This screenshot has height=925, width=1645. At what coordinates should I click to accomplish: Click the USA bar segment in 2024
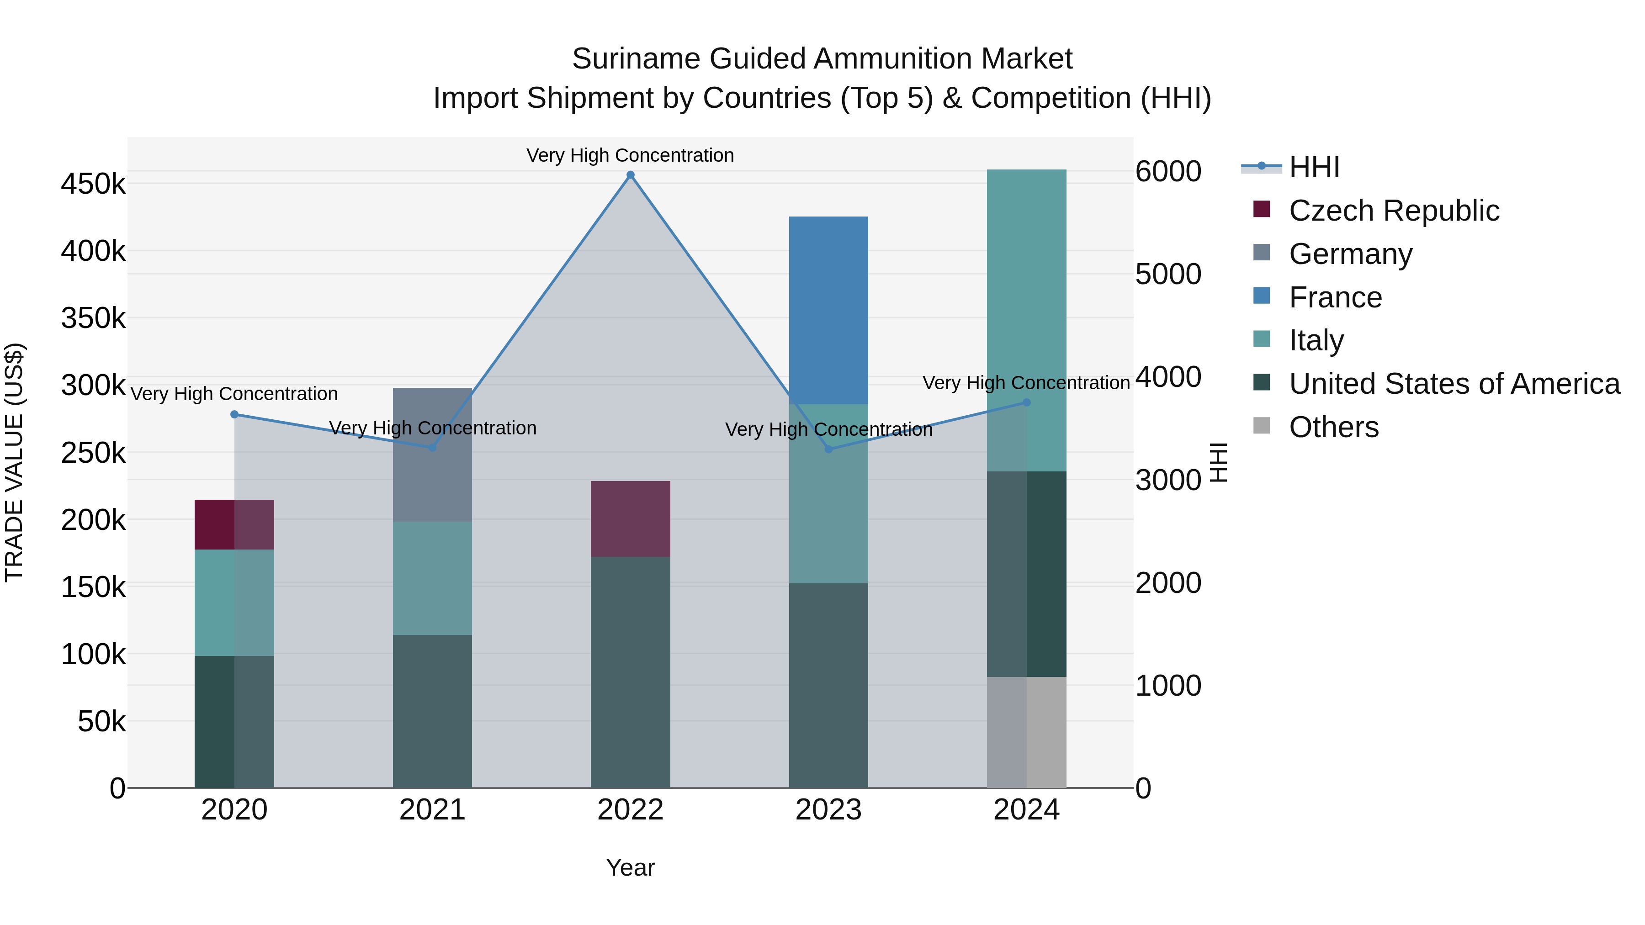[1027, 575]
